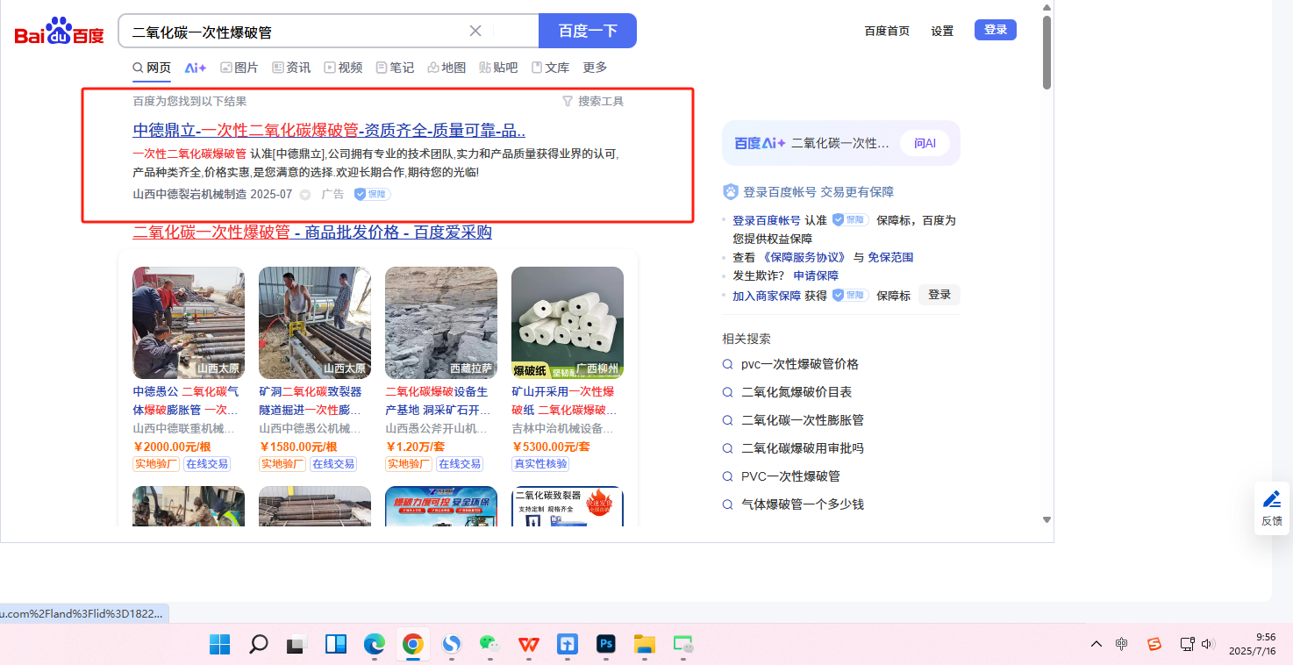Expand the arrow next to 山西中德裂岩机械制造 2025-07
This screenshot has width=1293, height=665.
[305, 195]
